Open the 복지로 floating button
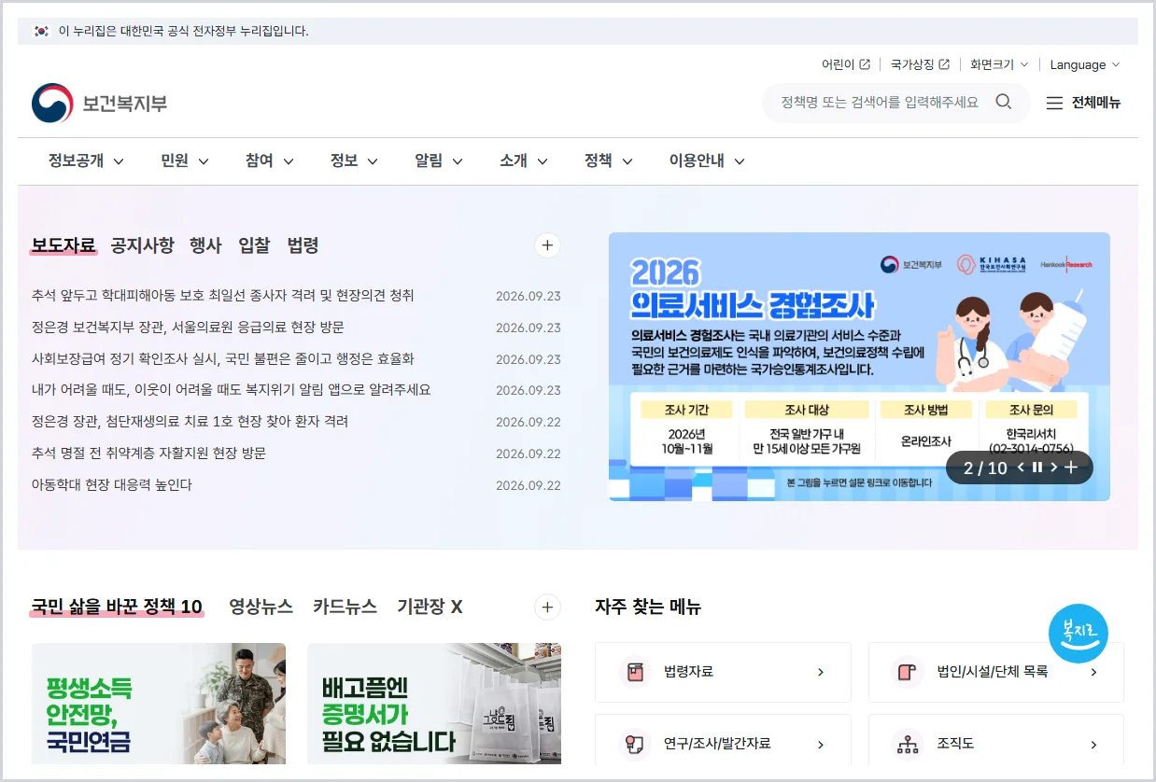 1078,634
